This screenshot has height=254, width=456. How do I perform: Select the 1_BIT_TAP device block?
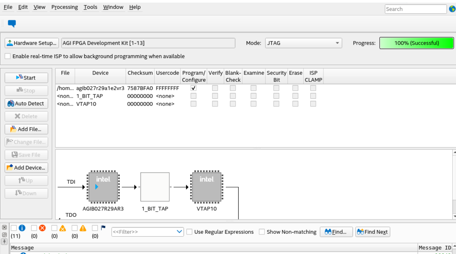[x=155, y=187]
